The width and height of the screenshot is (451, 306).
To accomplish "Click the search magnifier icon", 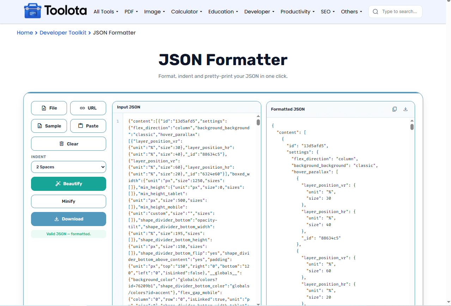I will [x=376, y=12].
